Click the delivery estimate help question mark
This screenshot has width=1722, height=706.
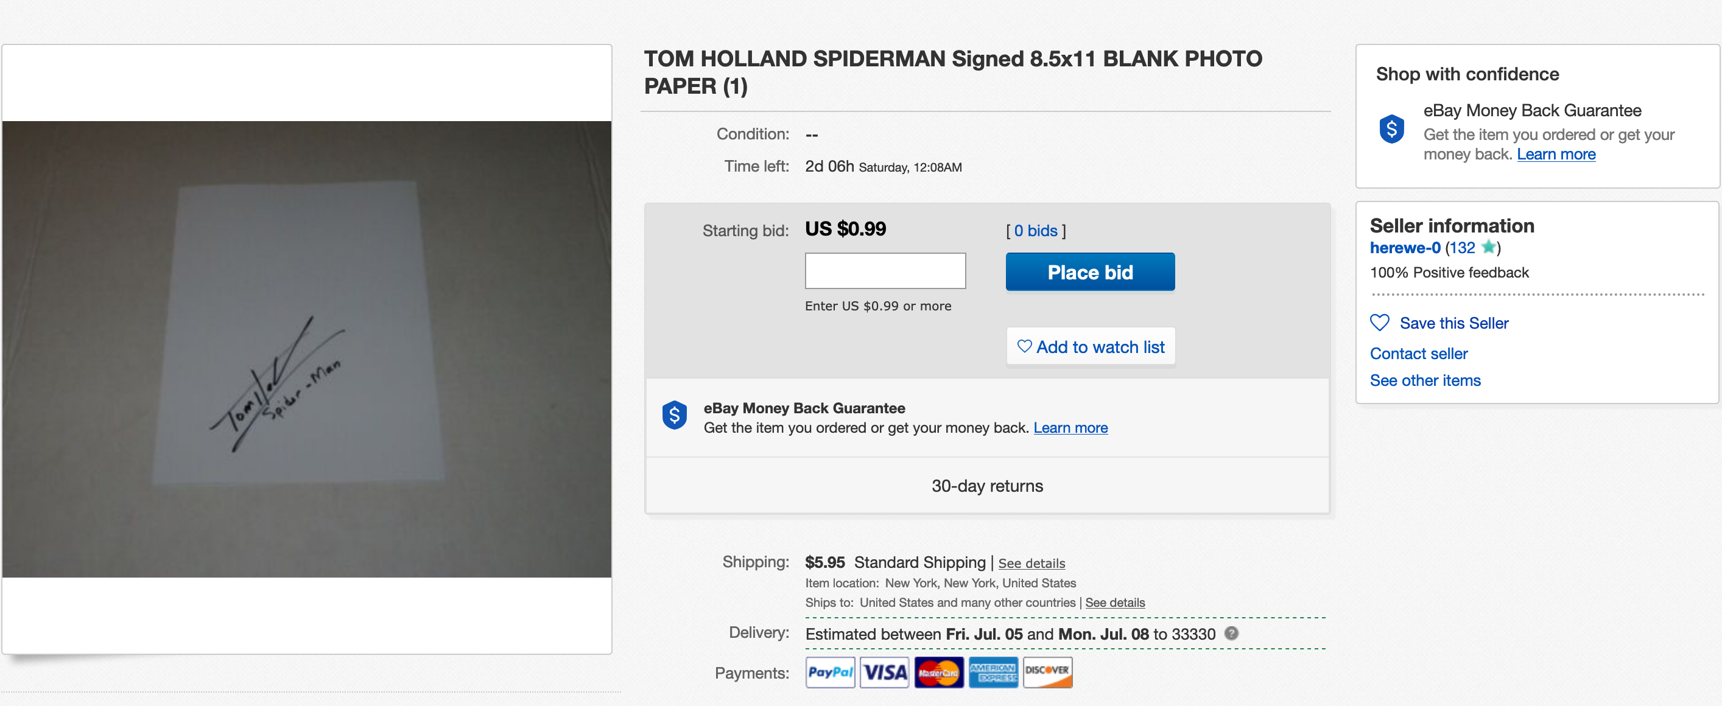(1231, 633)
